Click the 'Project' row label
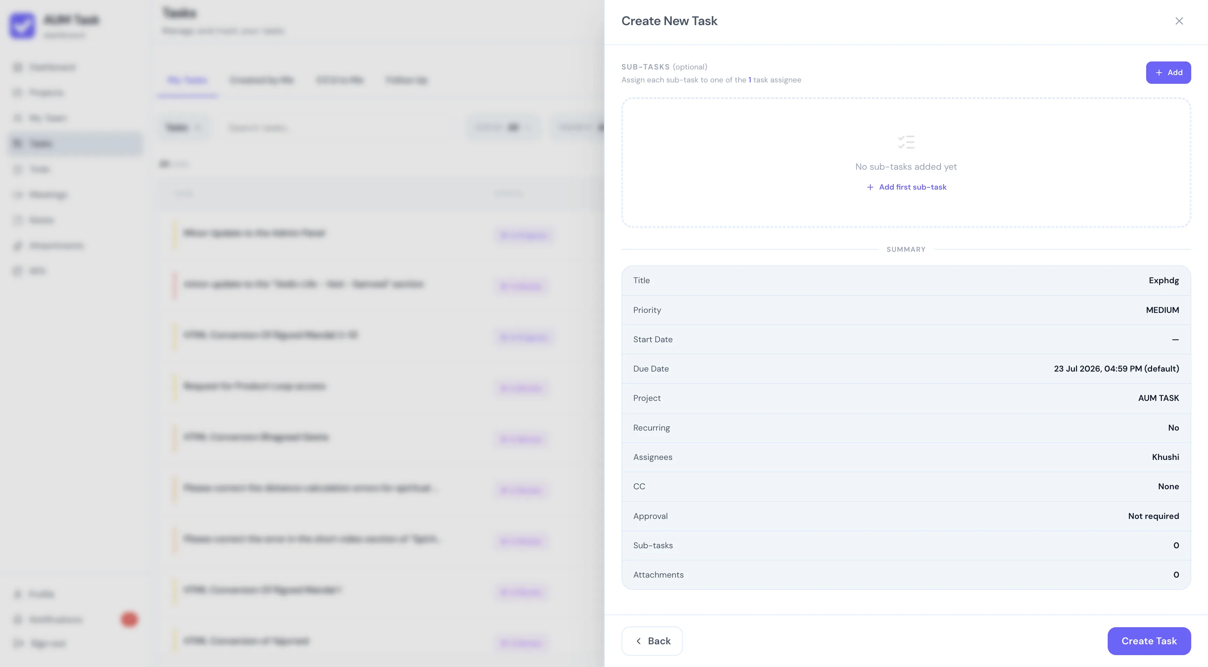 coord(647,398)
